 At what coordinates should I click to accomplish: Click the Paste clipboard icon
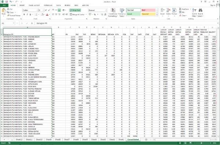coord(4,11)
